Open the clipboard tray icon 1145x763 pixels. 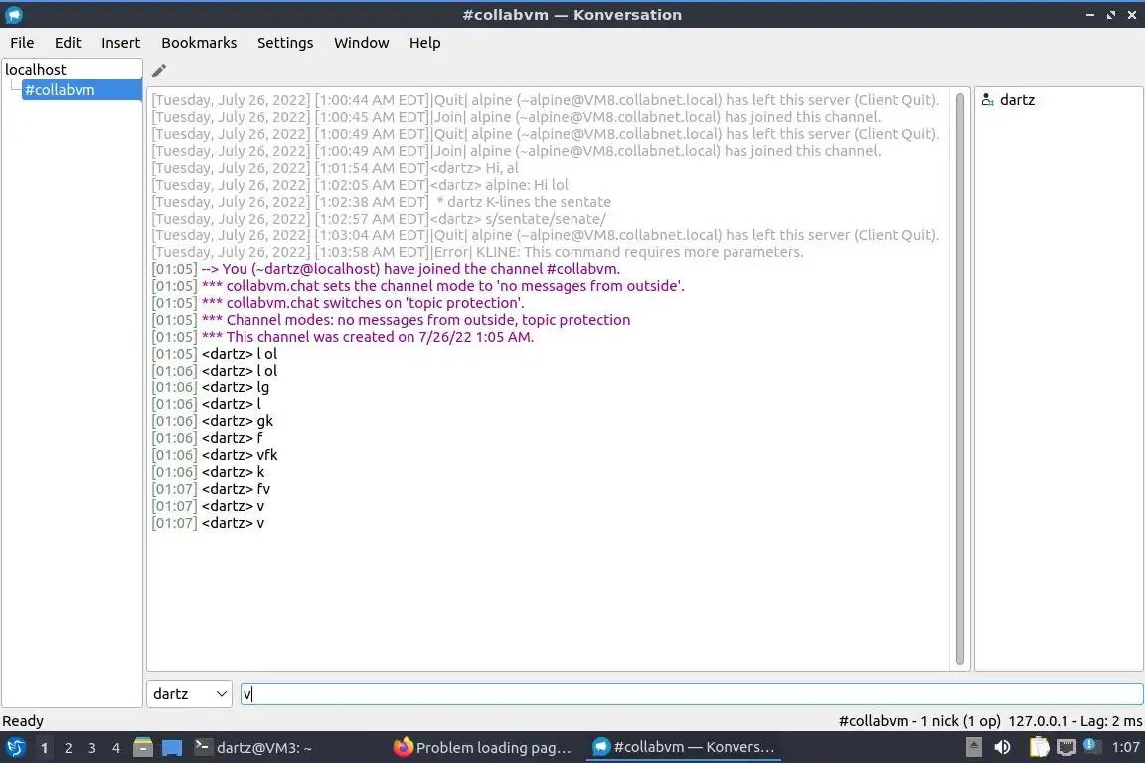(1039, 747)
